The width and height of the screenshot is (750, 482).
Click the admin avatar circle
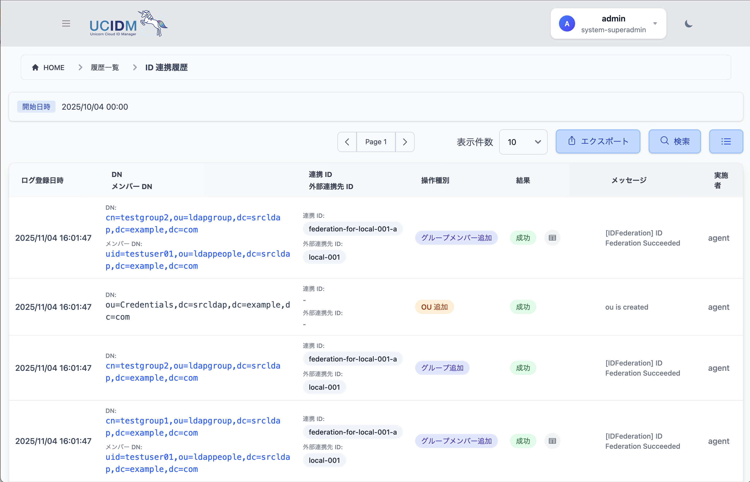[x=567, y=24]
